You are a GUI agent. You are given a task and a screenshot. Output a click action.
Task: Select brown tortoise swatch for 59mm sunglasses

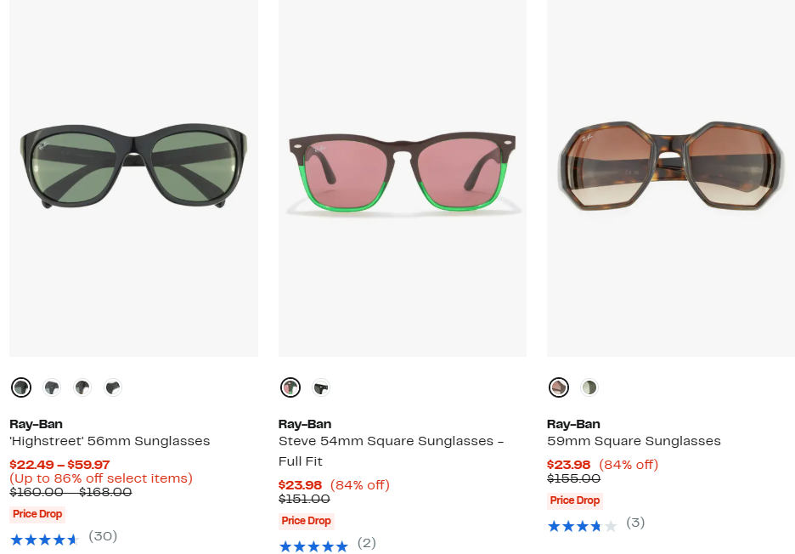click(559, 388)
